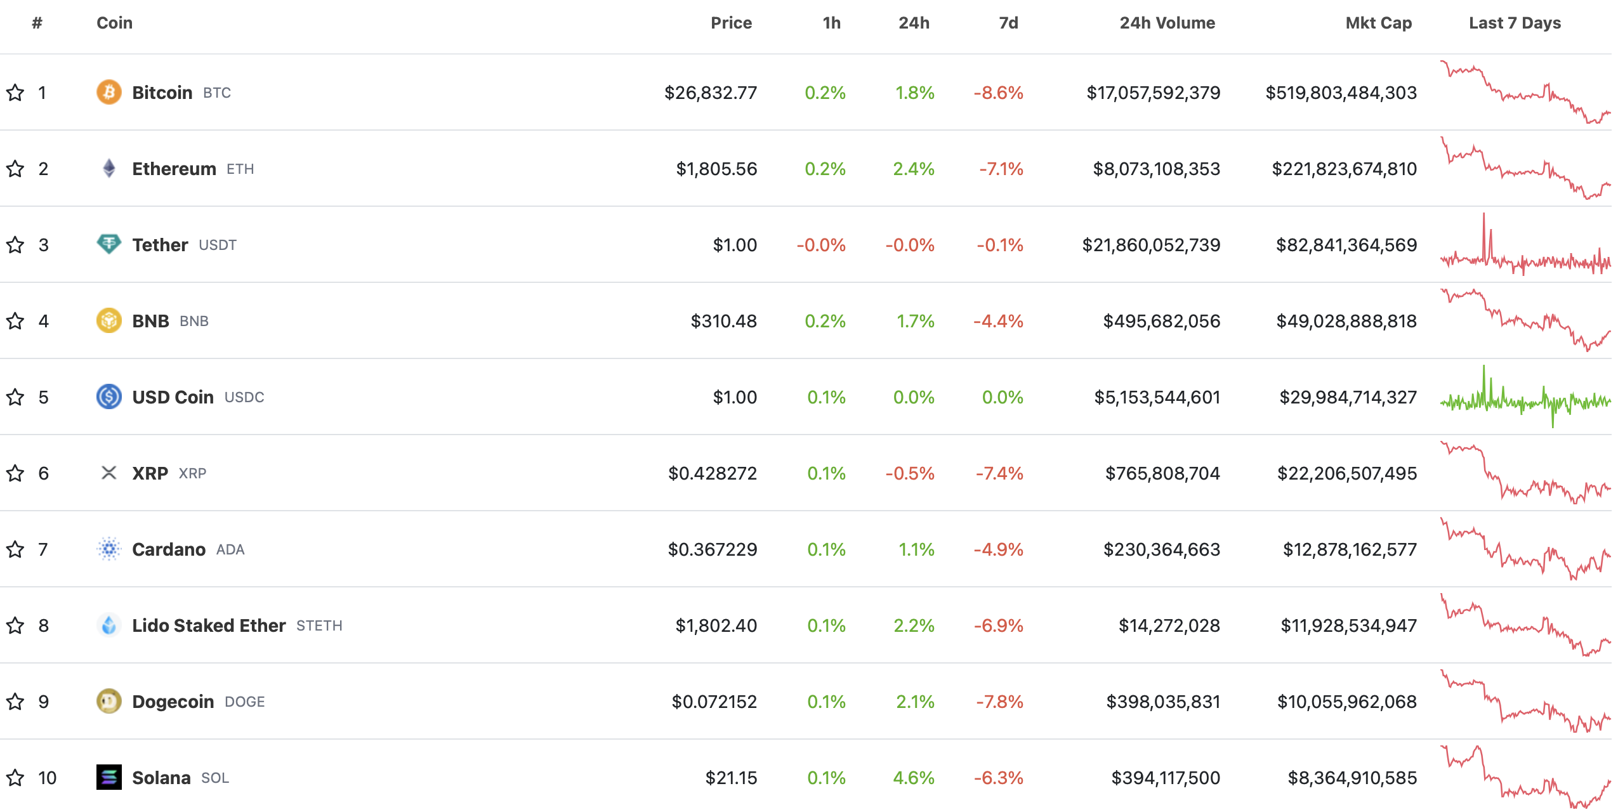This screenshot has height=812, width=1618.
Task: Click the XRP logo icon
Action: coord(109,473)
